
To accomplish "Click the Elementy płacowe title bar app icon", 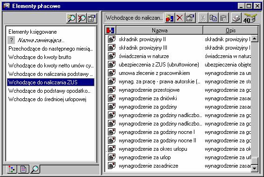I will click(7, 6).
